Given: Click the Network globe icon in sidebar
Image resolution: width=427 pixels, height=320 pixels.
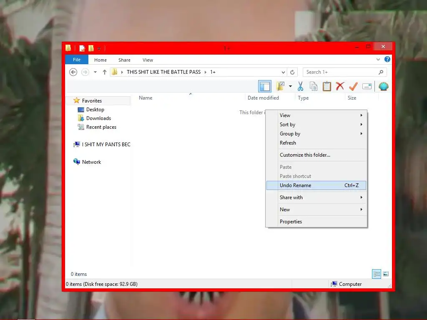Looking at the screenshot, I should (77, 162).
